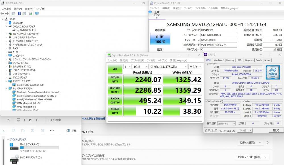The image size is (284, 165).
Task: Click the copy icon in Explorer toolbar
Action: [13, 130]
